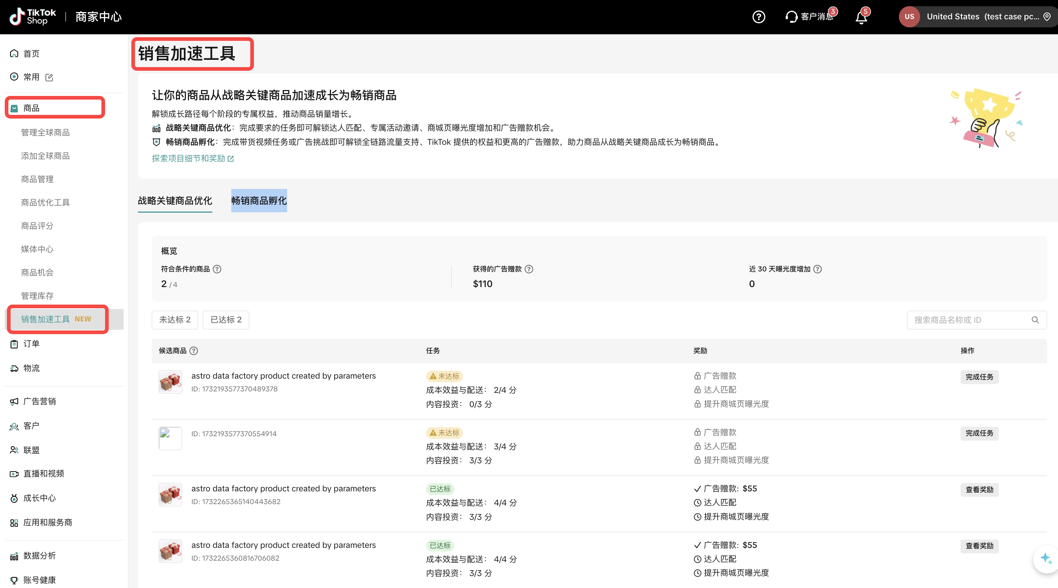
Task: Click the info icon next to 候选商品
Action: [x=194, y=351]
